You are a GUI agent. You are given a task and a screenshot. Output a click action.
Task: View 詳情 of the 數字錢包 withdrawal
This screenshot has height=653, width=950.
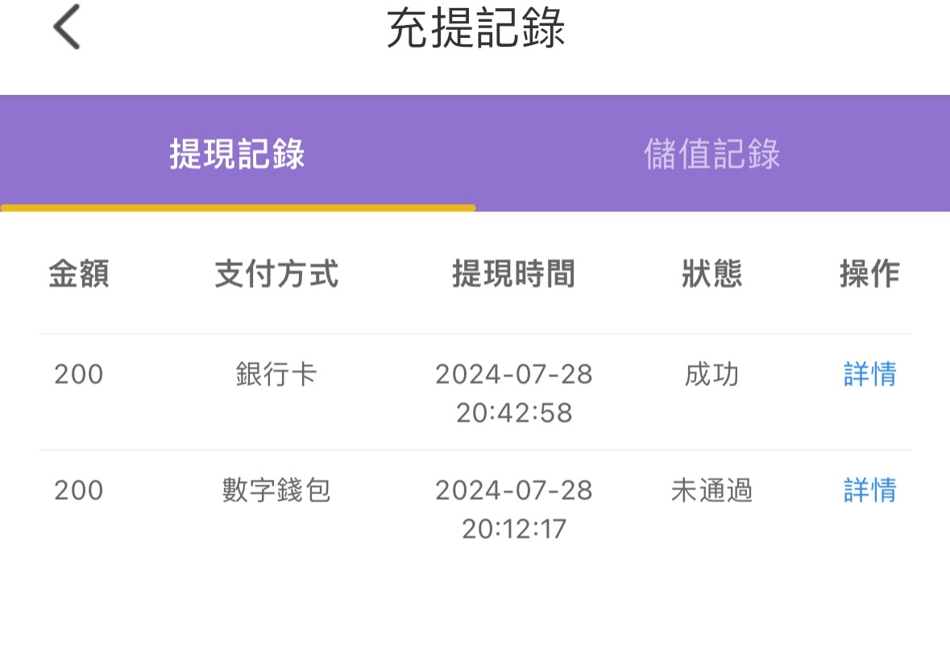(x=869, y=491)
